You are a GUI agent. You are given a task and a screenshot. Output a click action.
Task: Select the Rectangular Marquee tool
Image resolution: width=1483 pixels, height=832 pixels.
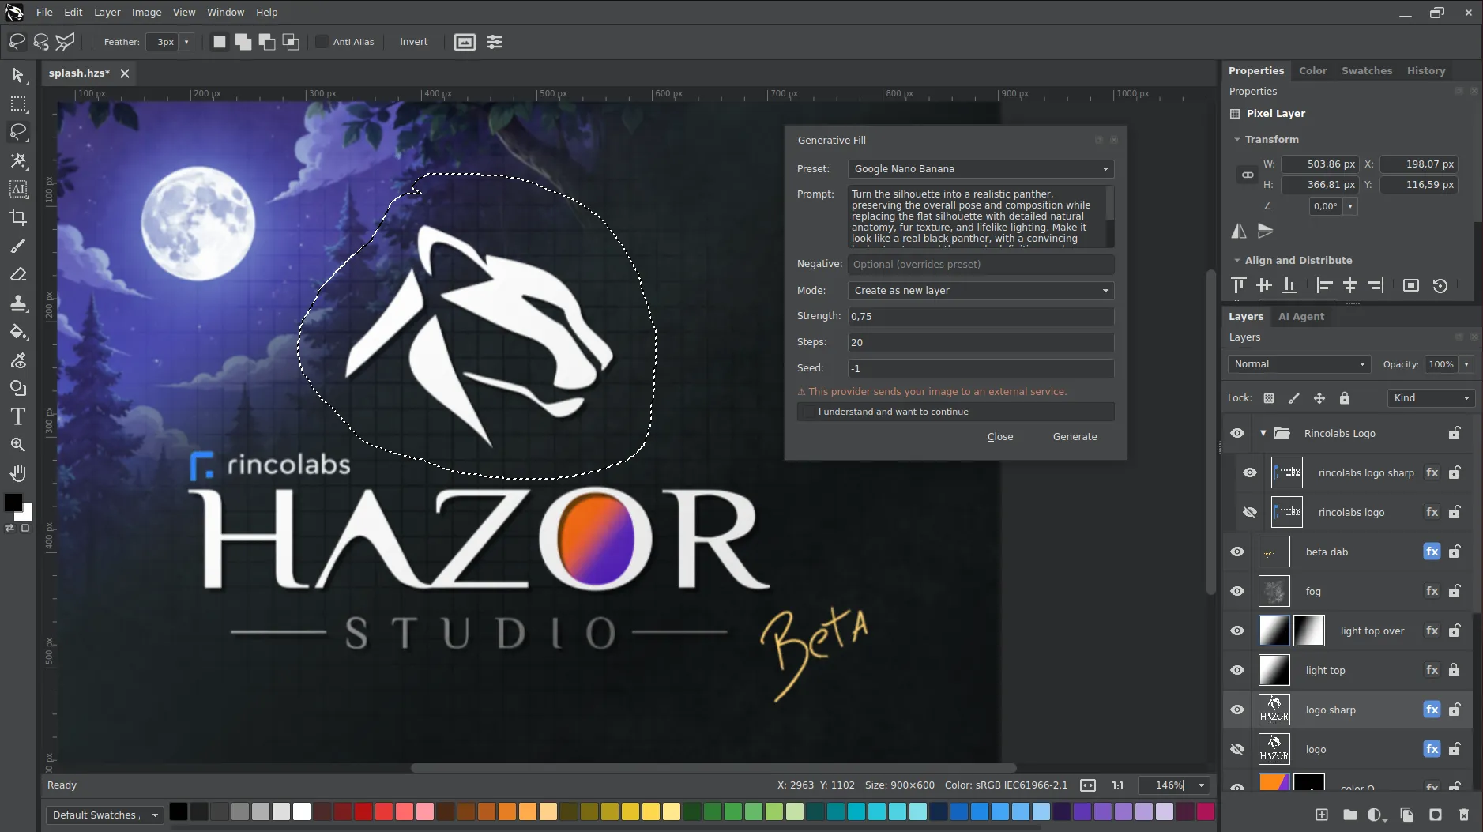point(18,104)
